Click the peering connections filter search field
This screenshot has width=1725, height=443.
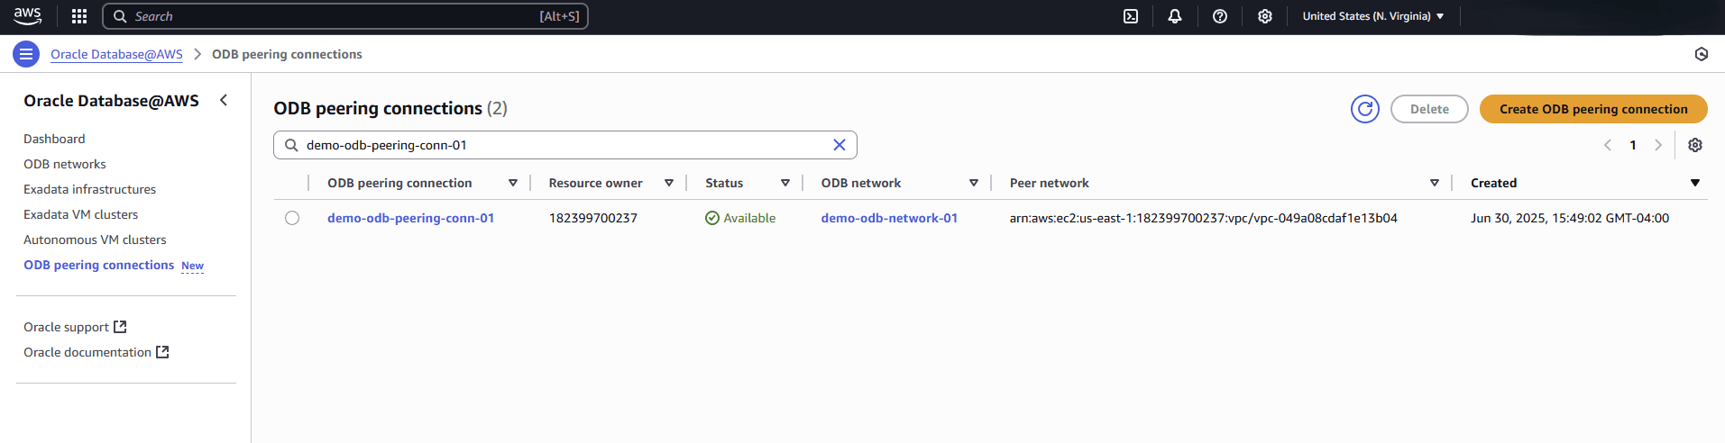pos(564,145)
